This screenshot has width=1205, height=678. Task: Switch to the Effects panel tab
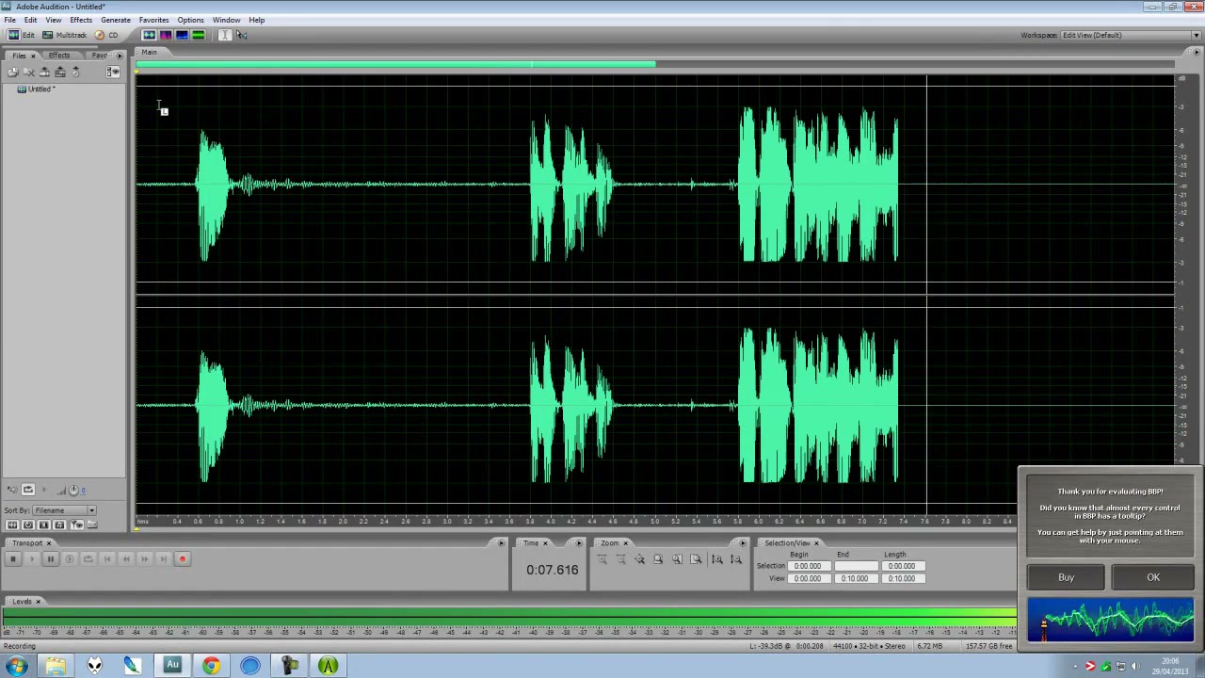point(58,56)
